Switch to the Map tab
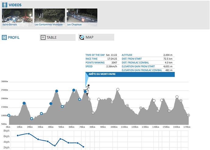This screenshot has width=210, height=150. tap(96, 37)
